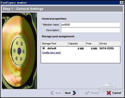Click the Cancel button label
This screenshot has height=98, width=125.
click(117, 93)
